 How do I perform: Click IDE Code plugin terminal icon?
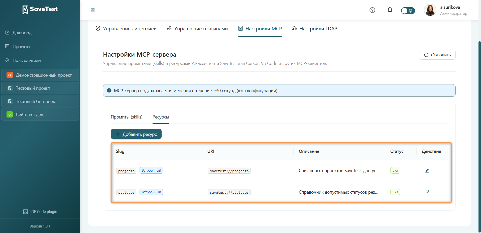26,212
